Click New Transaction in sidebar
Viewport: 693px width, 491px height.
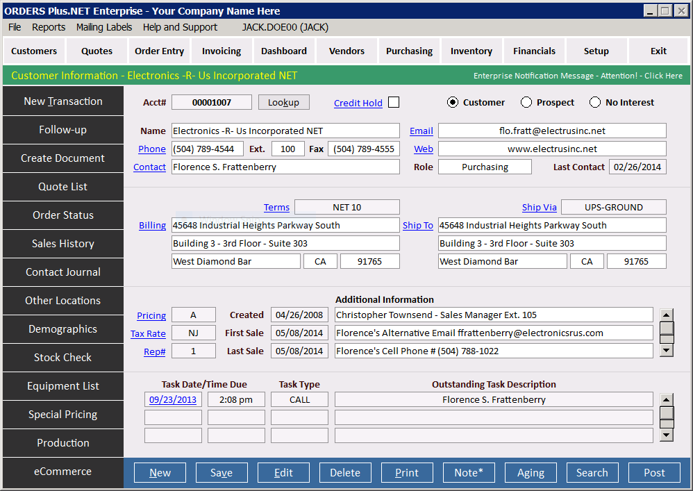(63, 101)
